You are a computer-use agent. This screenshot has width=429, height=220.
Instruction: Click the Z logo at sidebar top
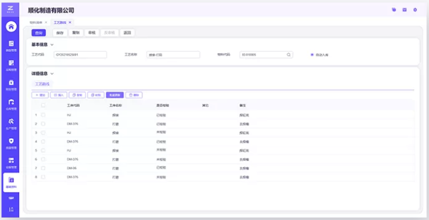10,9
